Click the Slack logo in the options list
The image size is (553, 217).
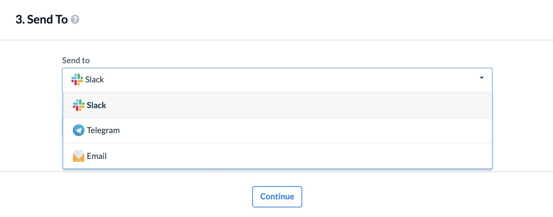[x=78, y=105]
